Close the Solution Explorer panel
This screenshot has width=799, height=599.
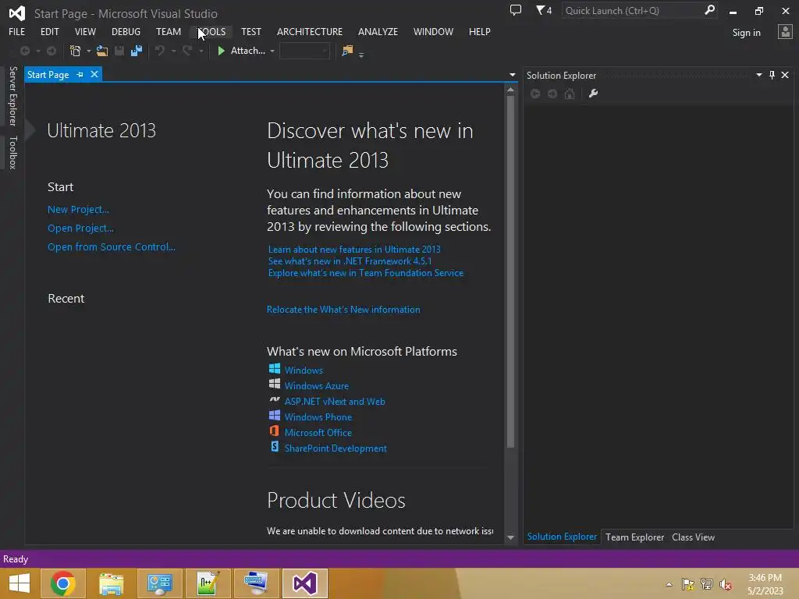click(785, 76)
